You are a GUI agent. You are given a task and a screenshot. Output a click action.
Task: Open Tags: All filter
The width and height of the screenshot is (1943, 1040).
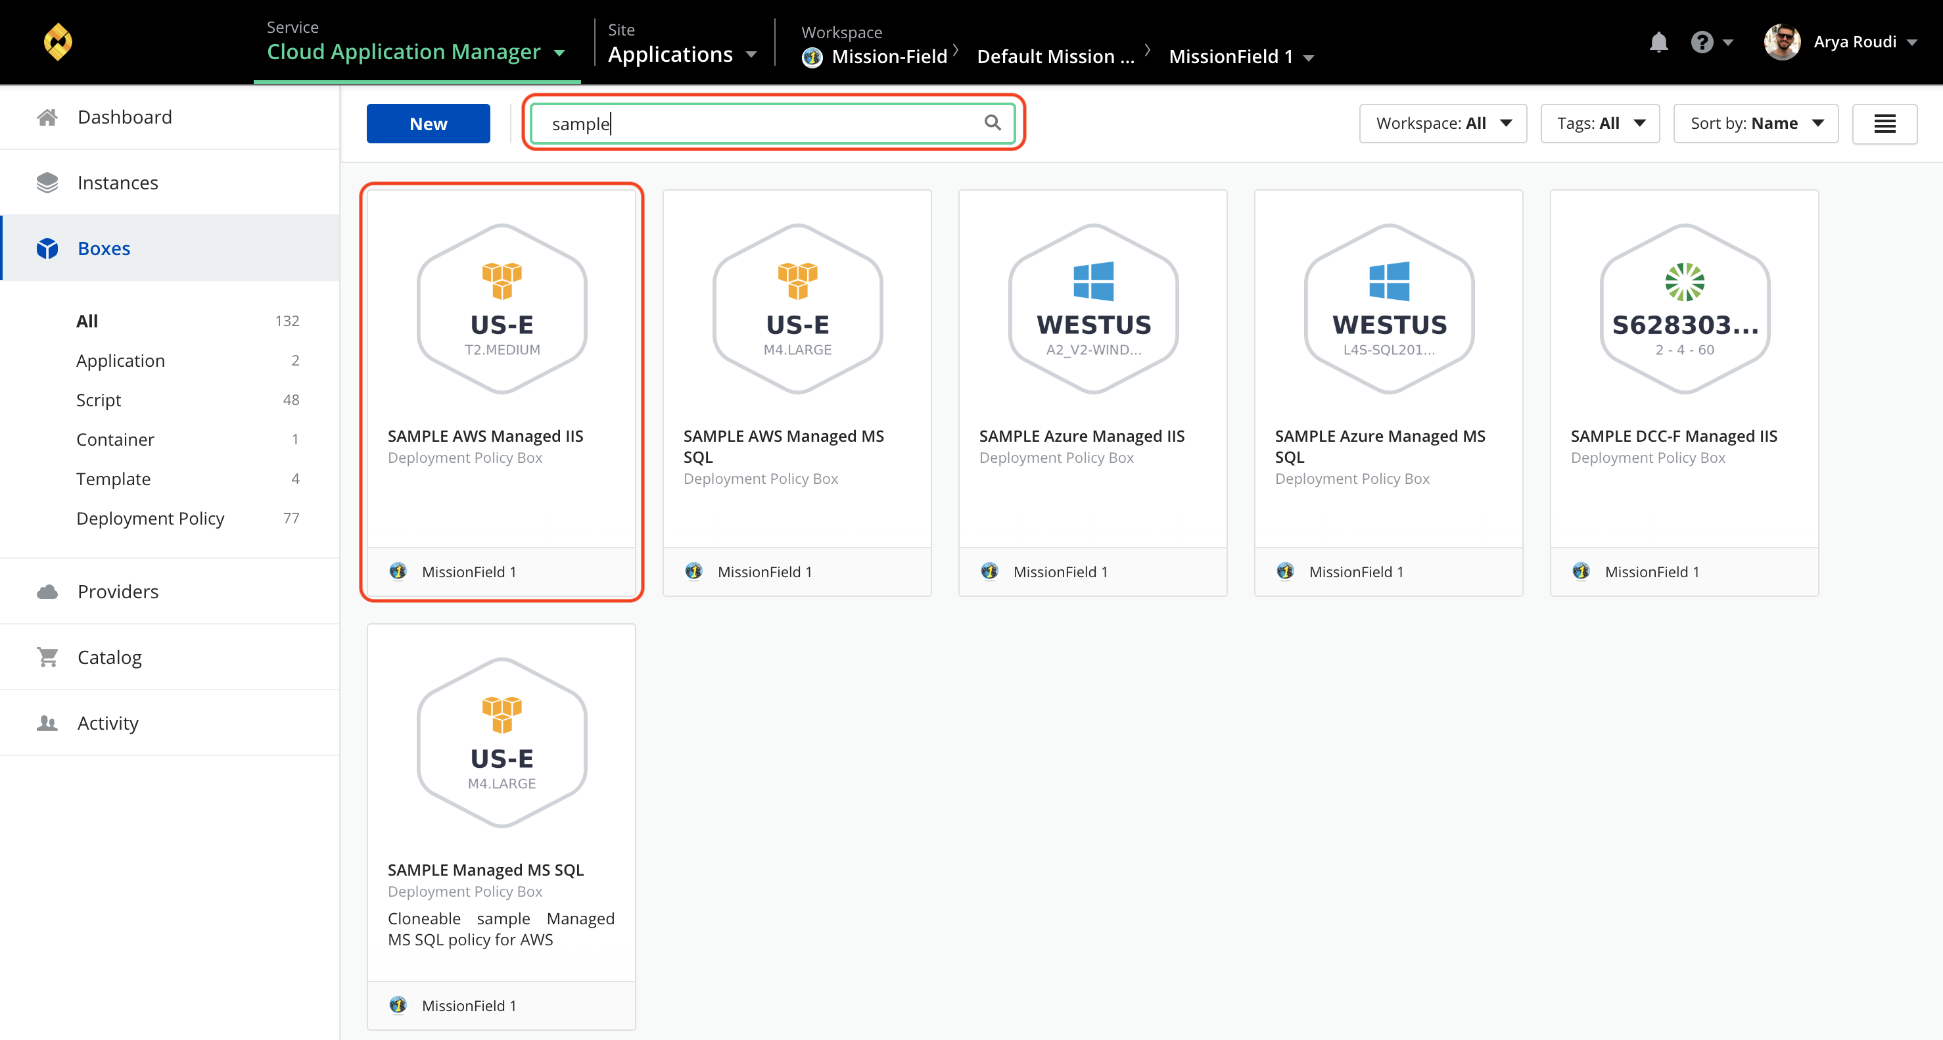pos(1600,124)
